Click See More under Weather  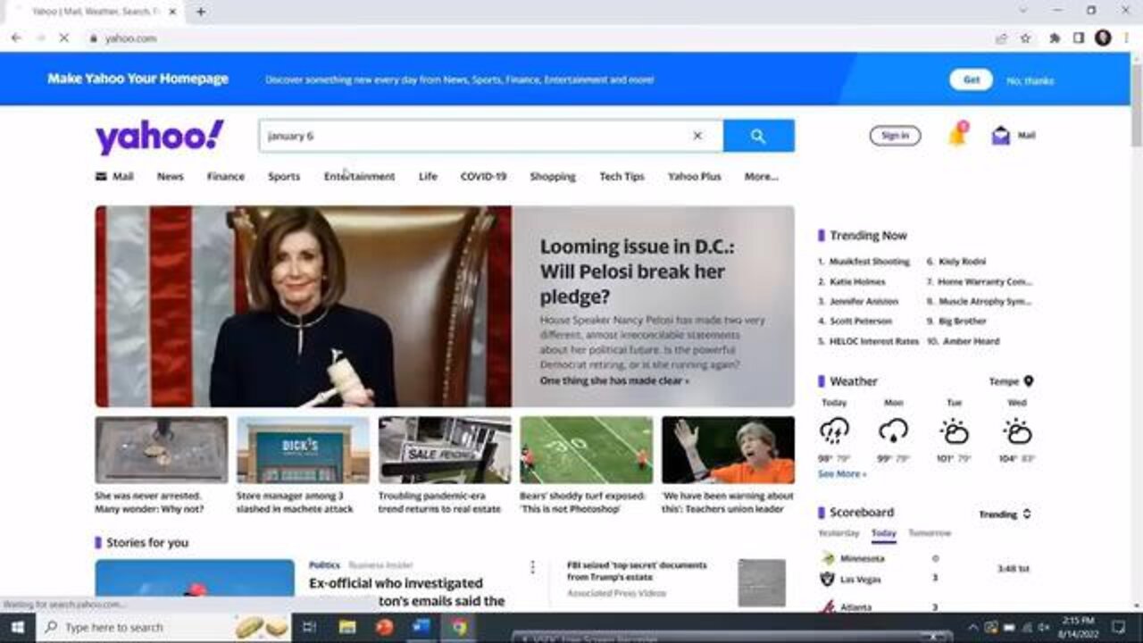(842, 474)
